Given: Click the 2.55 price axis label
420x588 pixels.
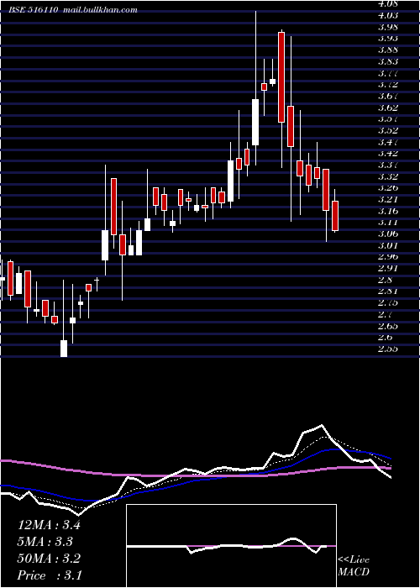Looking at the screenshot, I should point(387,349).
